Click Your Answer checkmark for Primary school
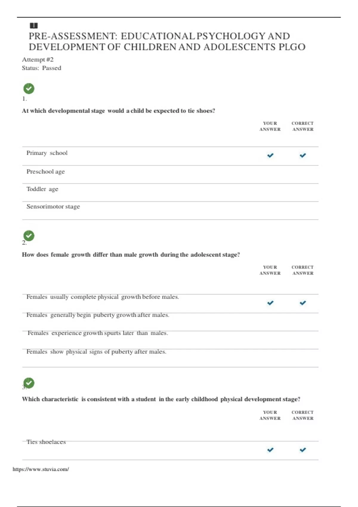358x507 pixels. pos(270,155)
